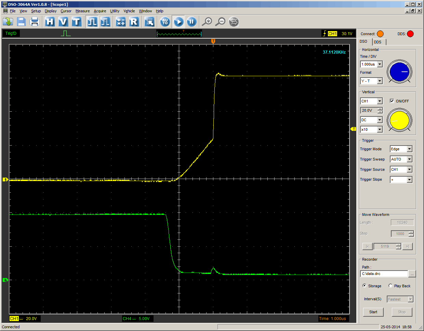The height and width of the screenshot is (331, 424).
Task: Toggle the channel ON/OFF checkbox
Action: click(x=392, y=101)
